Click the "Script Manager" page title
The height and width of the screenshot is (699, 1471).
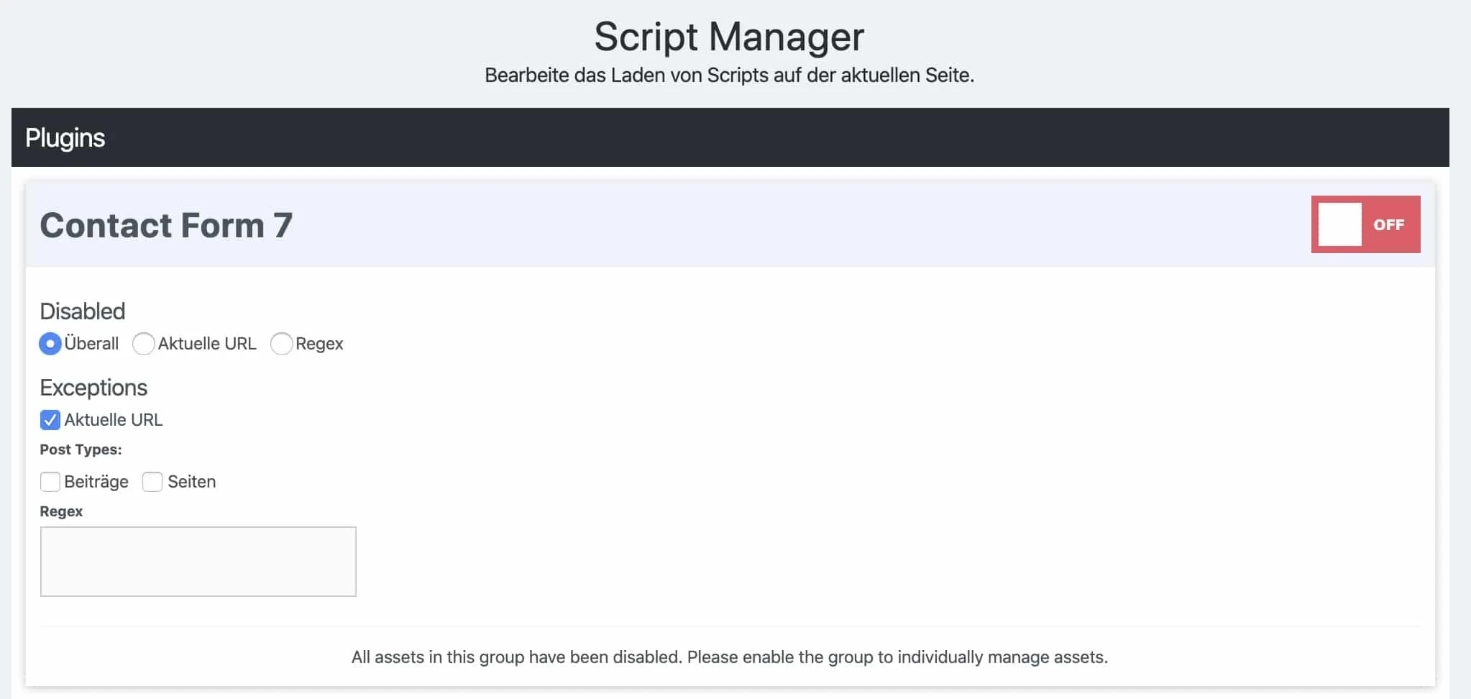pos(728,36)
